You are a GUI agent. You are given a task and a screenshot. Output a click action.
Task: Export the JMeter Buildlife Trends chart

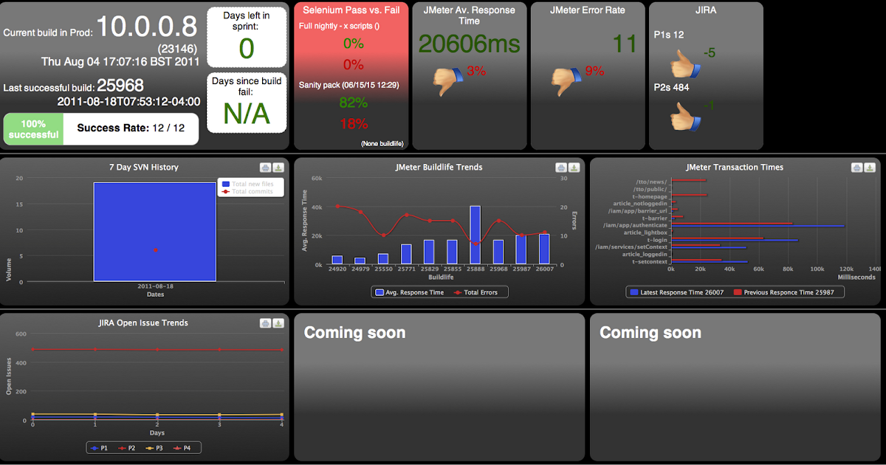pyautogui.click(x=574, y=168)
